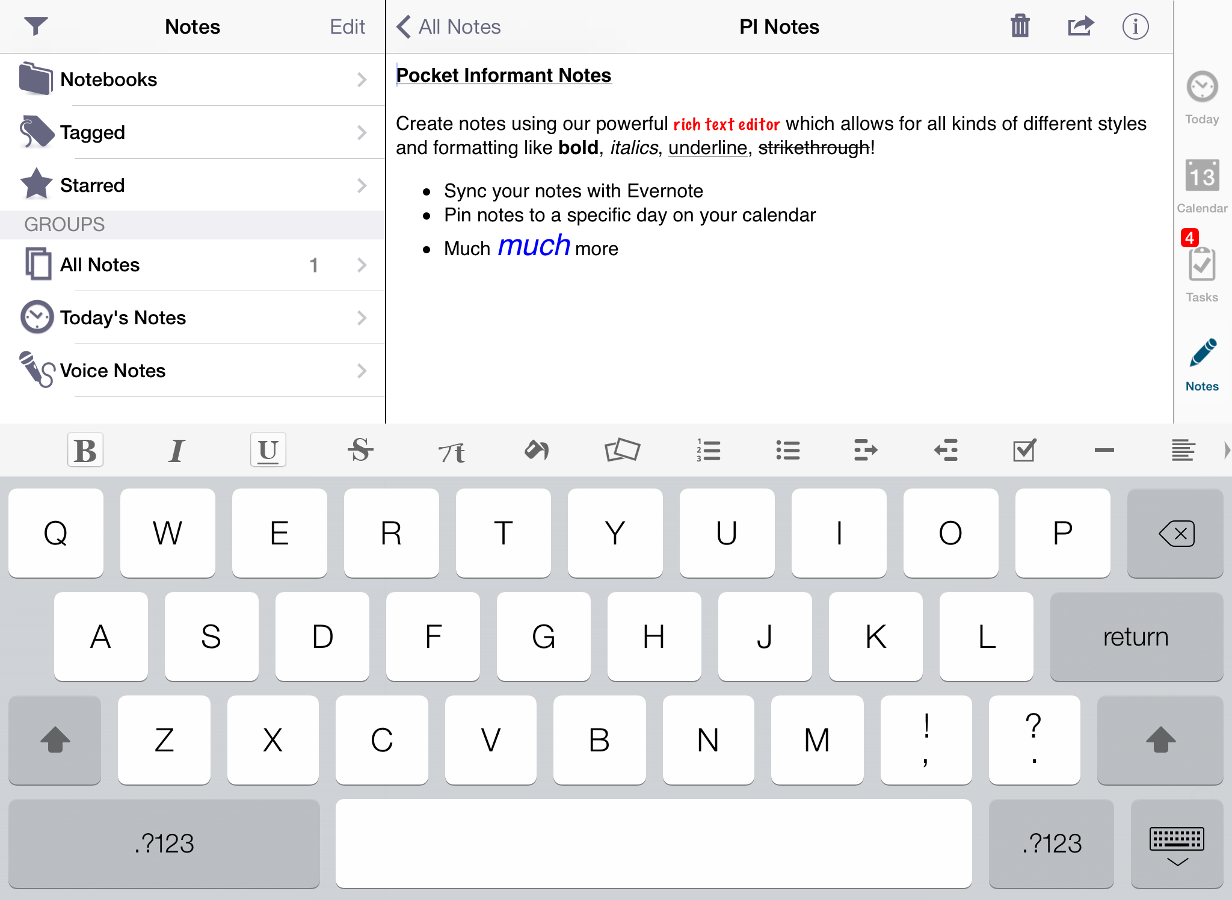Image resolution: width=1232 pixels, height=900 pixels.
Task: Switch to Notes tab
Action: pos(1202,365)
